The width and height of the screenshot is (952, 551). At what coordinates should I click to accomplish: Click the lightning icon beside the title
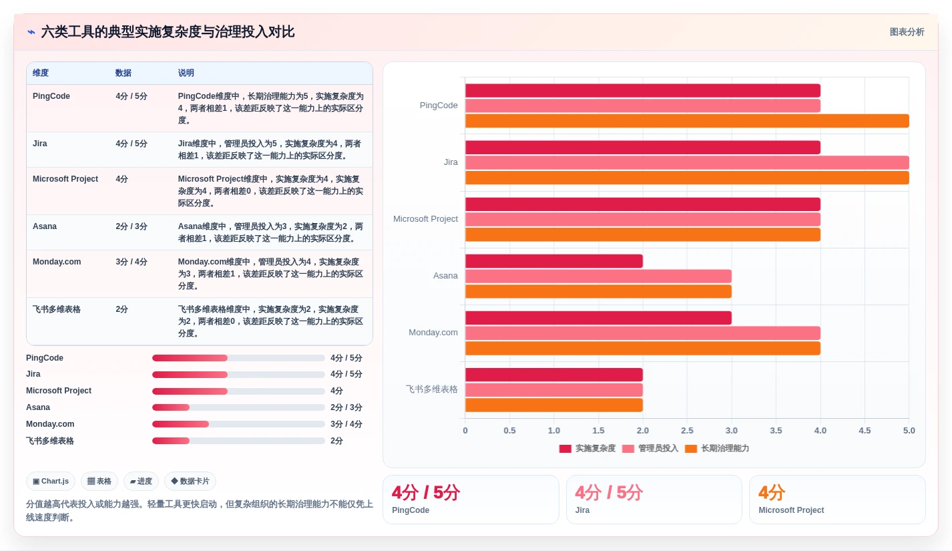(31, 32)
